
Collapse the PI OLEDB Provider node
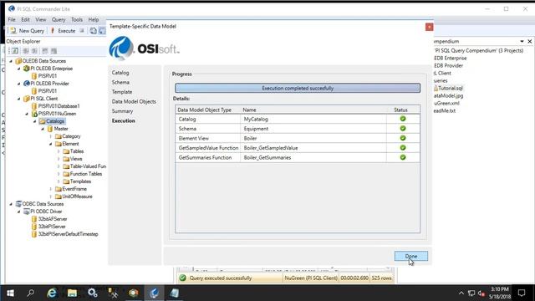tap(18, 84)
